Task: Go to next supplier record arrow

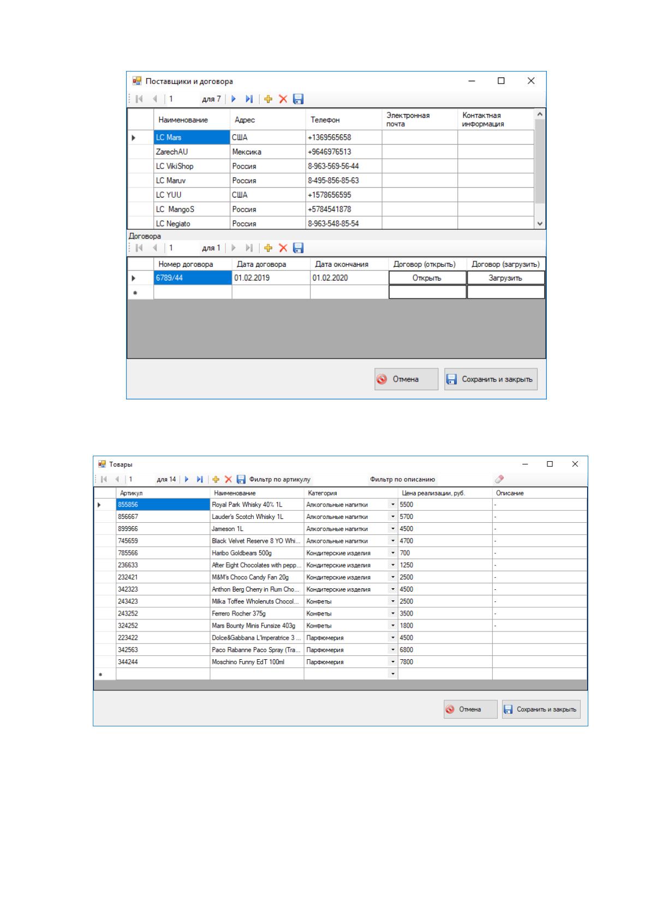Action: click(234, 99)
